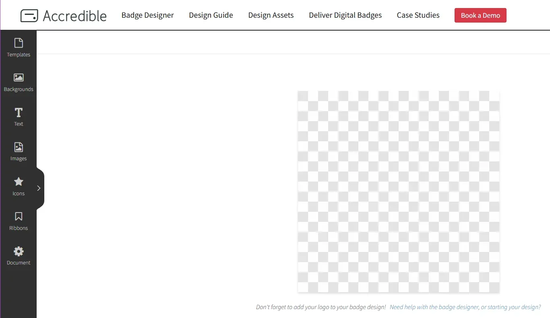
Task: Open the Images panel in the sidebar
Action: 19,152
